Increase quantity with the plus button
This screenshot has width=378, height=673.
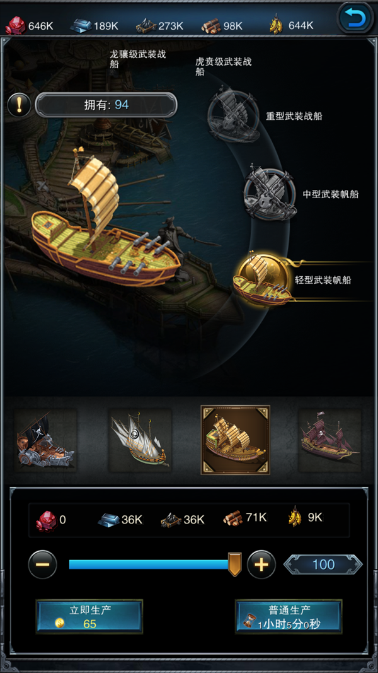(261, 565)
